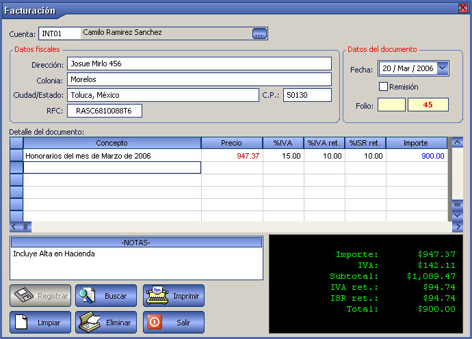This screenshot has height=339, width=472.
Task: Click the Salir red power icon
Action: tap(155, 322)
